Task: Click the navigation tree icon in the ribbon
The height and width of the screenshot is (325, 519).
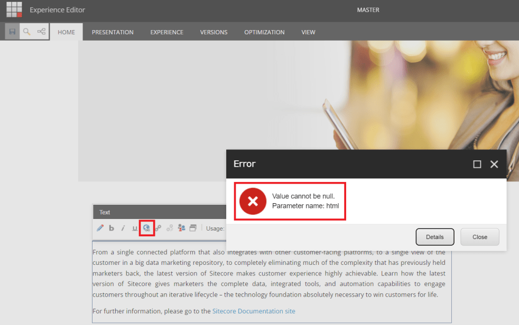Action: pyautogui.click(x=41, y=32)
